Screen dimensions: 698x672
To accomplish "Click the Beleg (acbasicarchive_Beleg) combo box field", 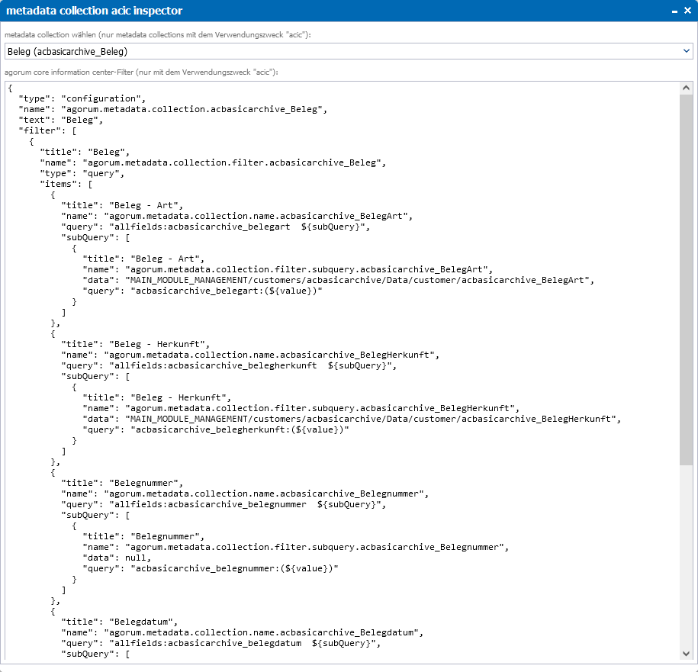I will pos(349,51).
